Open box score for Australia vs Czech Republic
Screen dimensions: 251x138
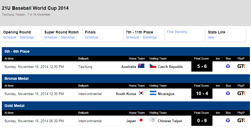point(228,66)
